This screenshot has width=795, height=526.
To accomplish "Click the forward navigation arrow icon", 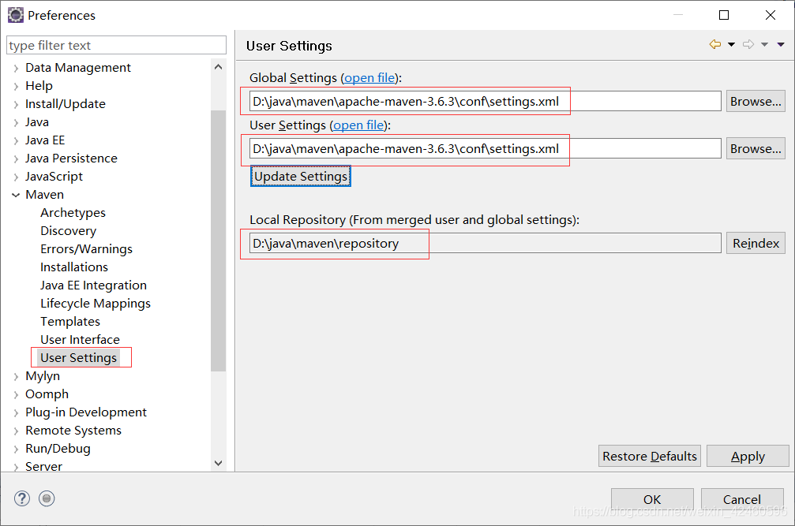I will (x=748, y=45).
